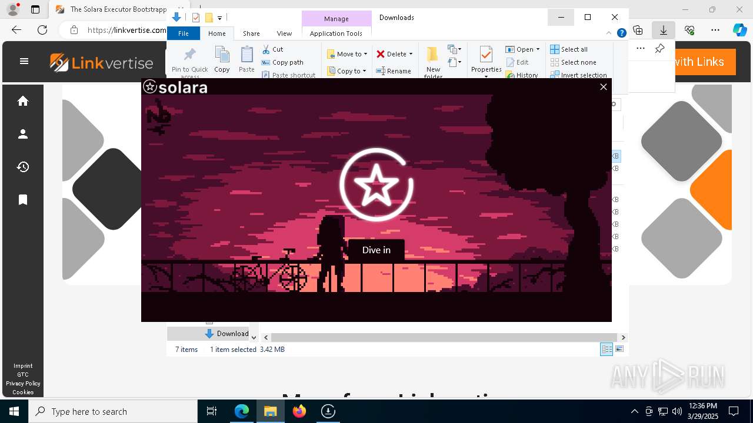Image resolution: width=753 pixels, height=423 pixels.
Task: Open Customize Quick Access Toolbar dropdown
Action: tap(219, 18)
